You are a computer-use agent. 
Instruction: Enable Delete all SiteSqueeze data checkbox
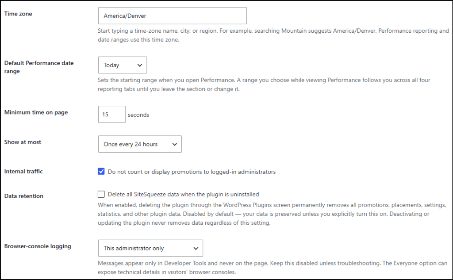[101, 194]
